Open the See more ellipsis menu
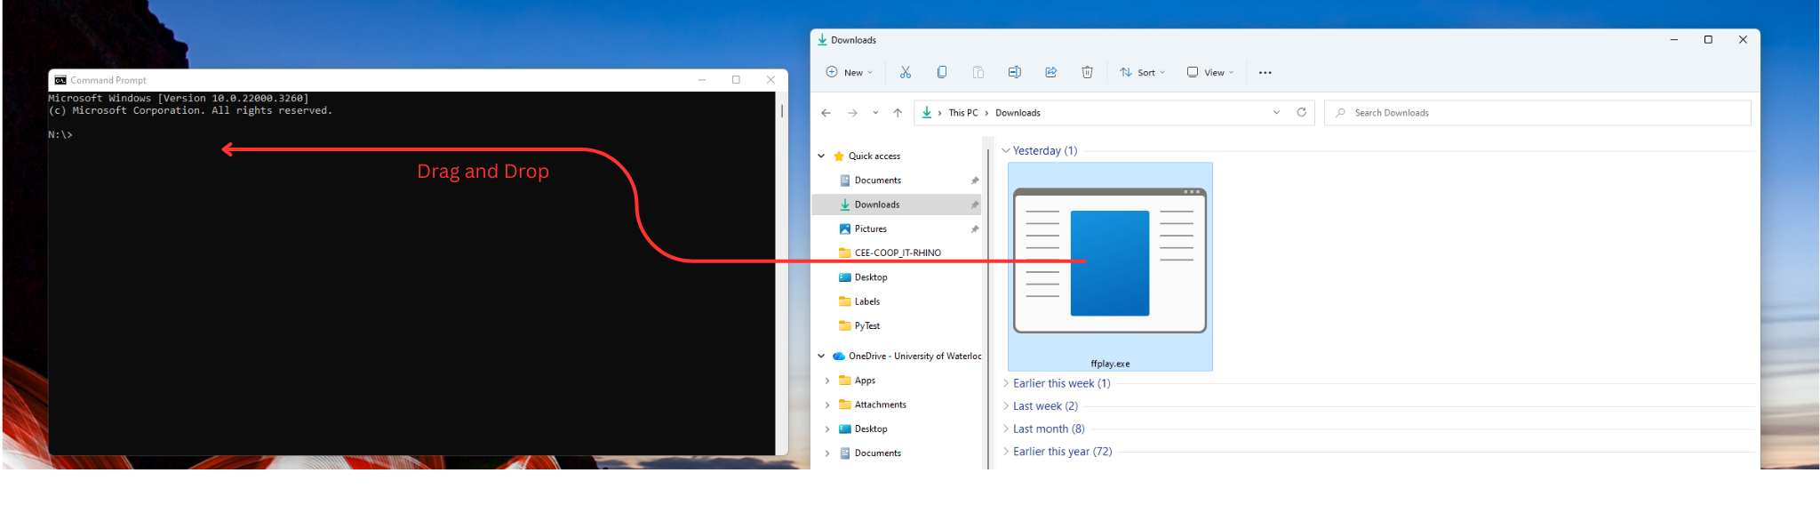Screen dimensions: 1820x513 (1265, 73)
